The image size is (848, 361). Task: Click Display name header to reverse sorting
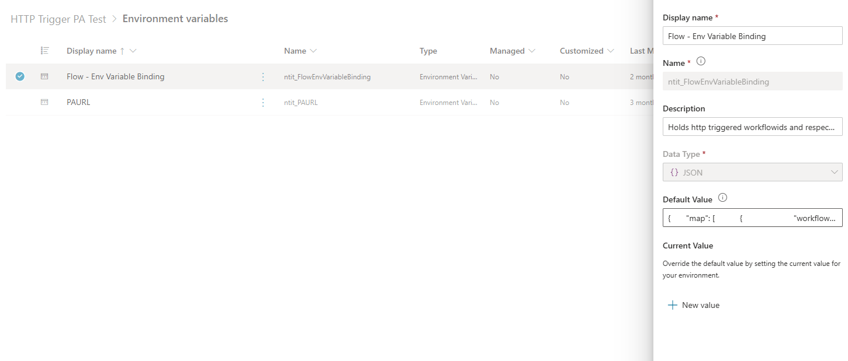[91, 51]
